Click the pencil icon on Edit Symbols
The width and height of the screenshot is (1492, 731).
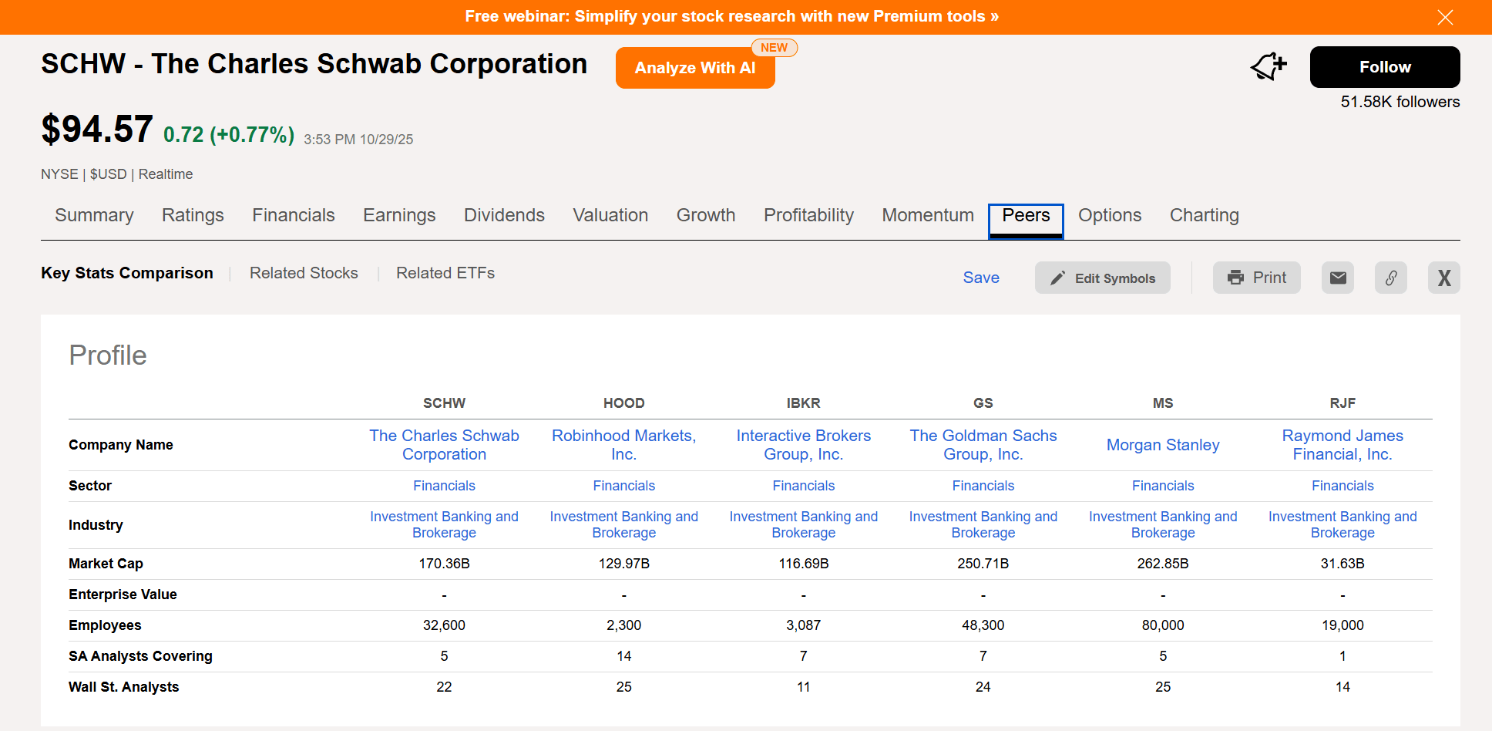[1058, 278]
